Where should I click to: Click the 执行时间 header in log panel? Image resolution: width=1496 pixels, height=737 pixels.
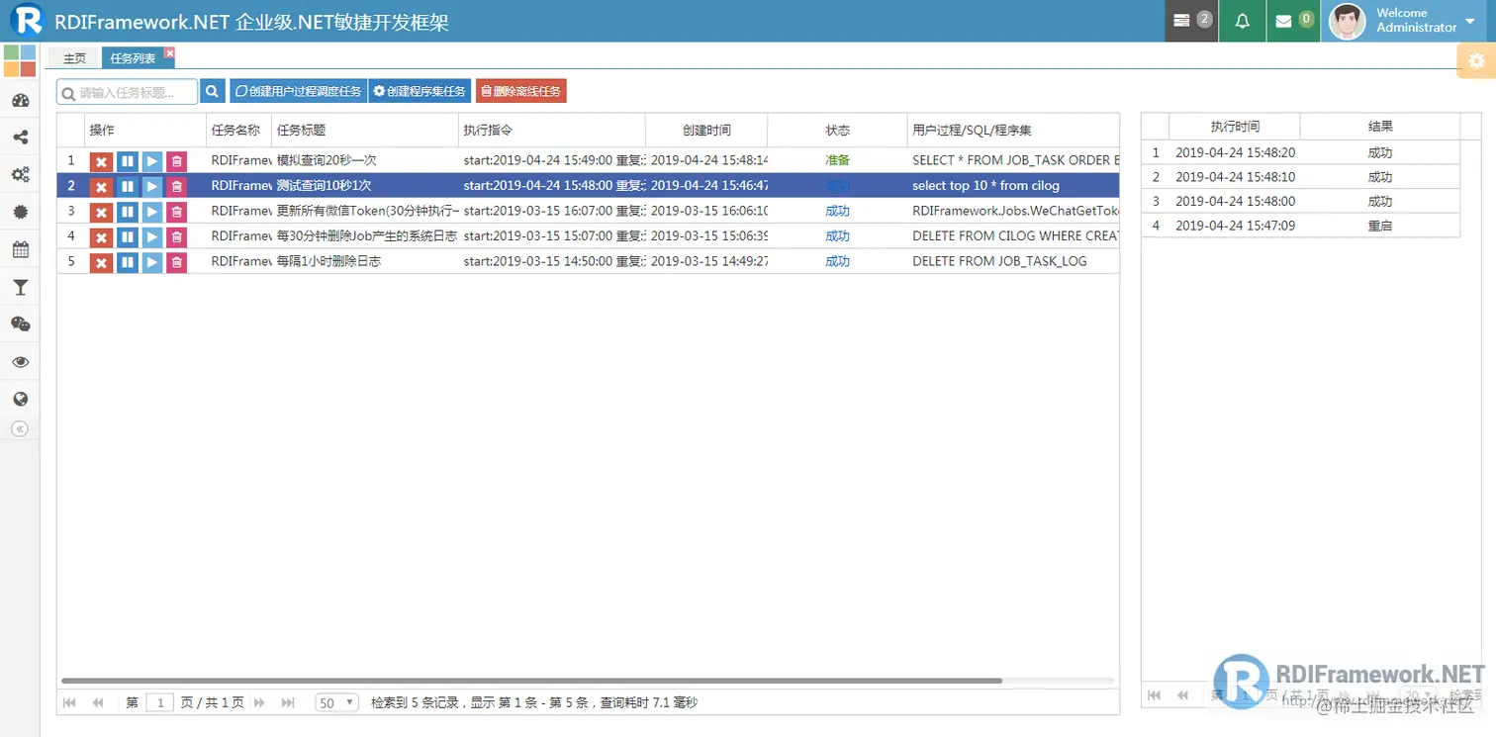(1235, 127)
